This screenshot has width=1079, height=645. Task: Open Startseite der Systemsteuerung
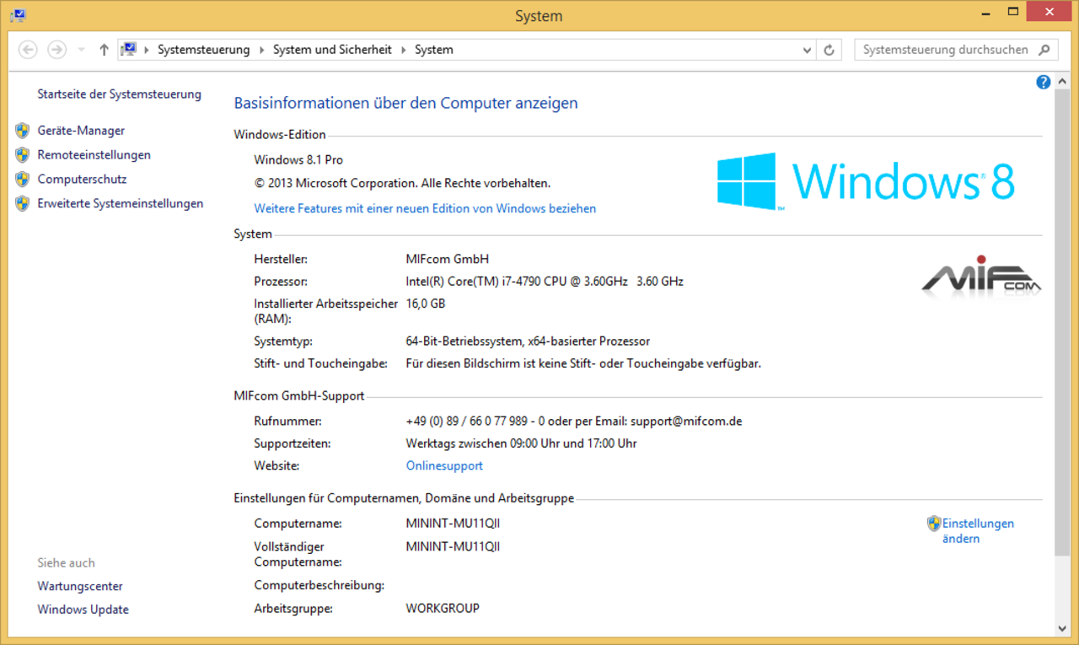point(119,94)
